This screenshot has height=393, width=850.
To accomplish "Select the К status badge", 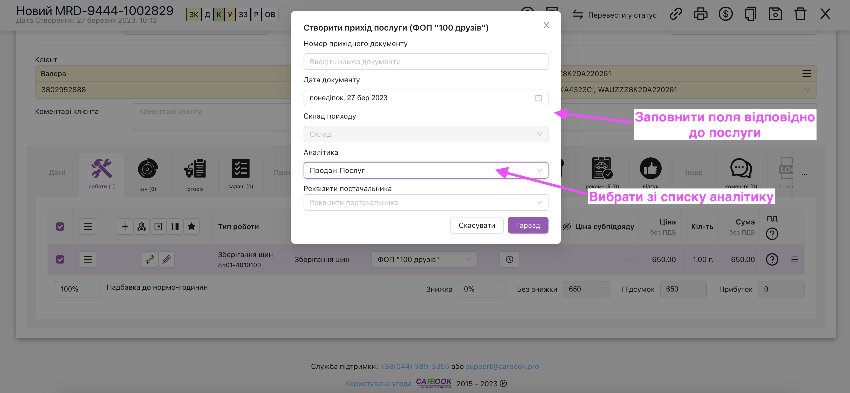I will pyautogui.click(x=219, y=14).
